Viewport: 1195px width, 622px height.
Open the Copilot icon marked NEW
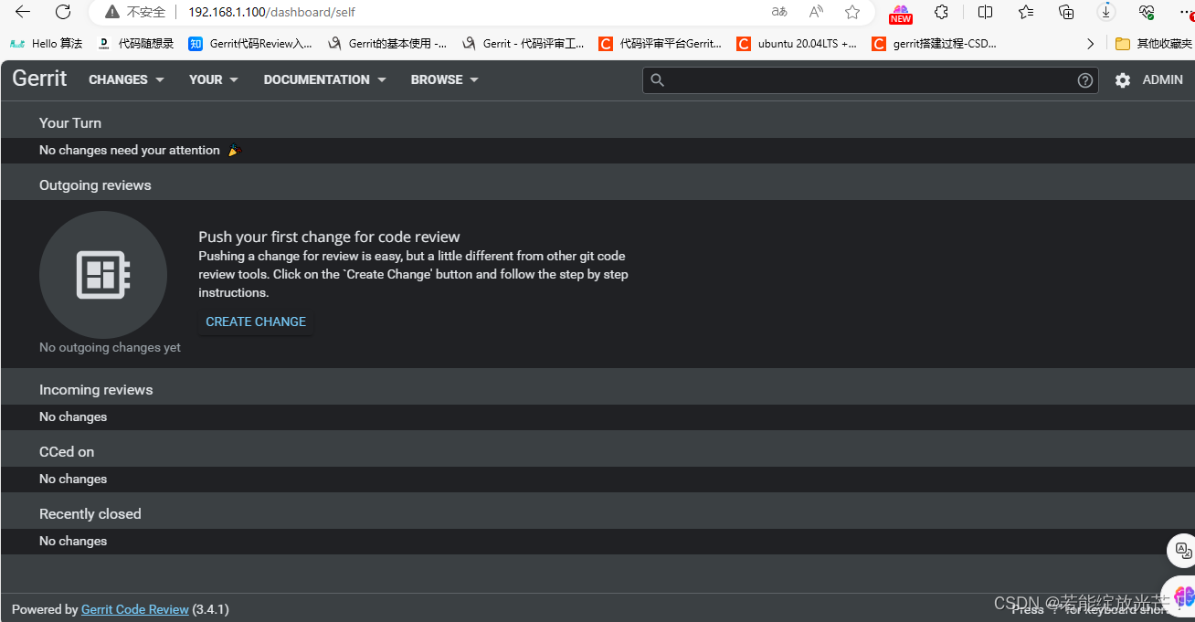(901, 13)
